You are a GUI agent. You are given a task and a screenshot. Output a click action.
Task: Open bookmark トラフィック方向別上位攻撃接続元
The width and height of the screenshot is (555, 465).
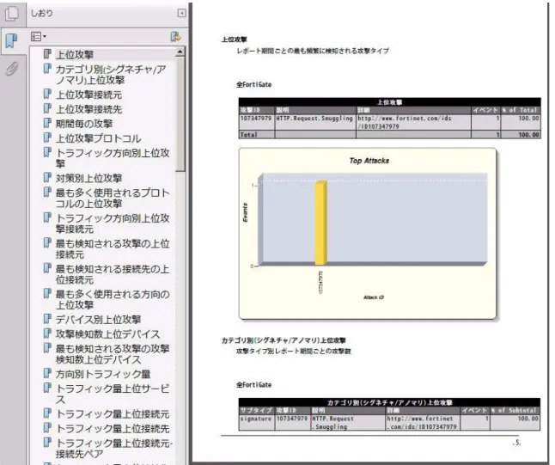coord(113,223)
